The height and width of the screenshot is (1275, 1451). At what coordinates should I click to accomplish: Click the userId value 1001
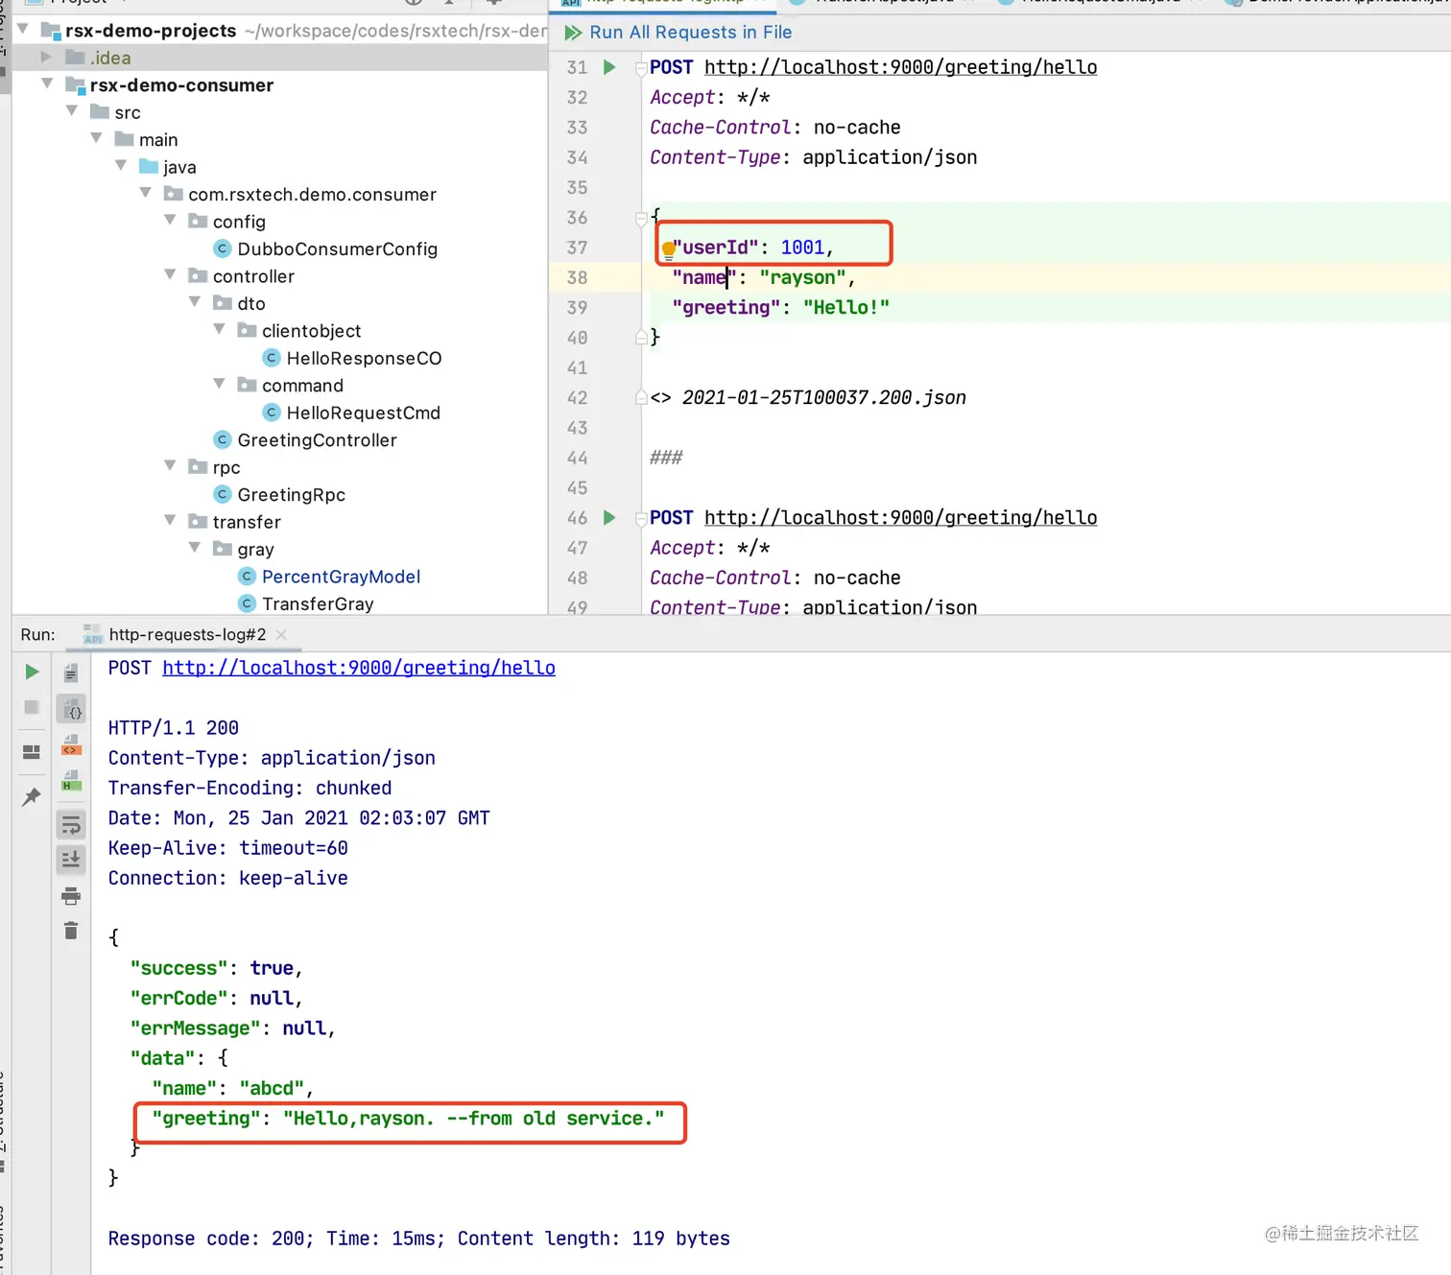tap(802, 248)
